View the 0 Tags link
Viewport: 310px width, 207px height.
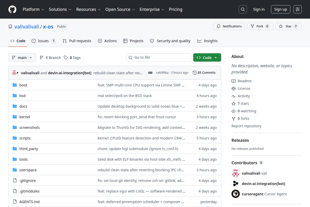(72, 58)
